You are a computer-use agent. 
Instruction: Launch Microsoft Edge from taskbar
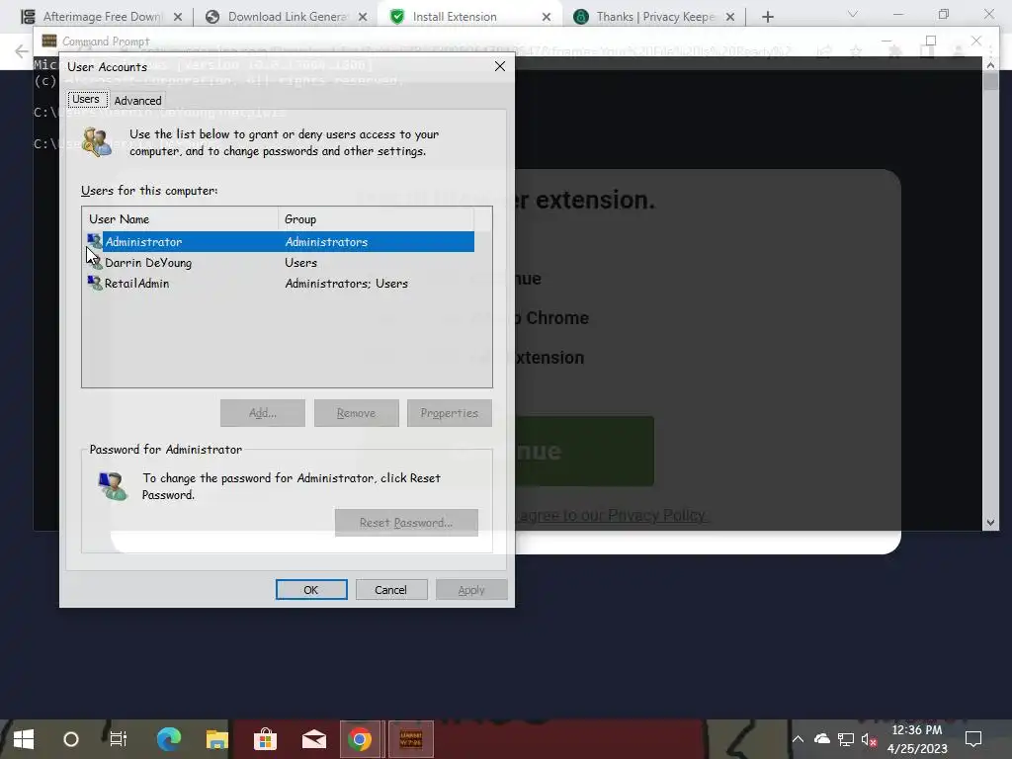(x=169, y=739)
